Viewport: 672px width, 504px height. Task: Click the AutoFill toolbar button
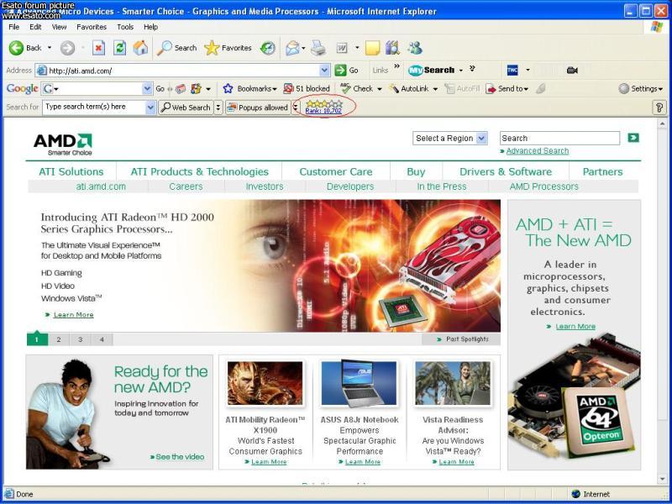[x=462, y=89]
